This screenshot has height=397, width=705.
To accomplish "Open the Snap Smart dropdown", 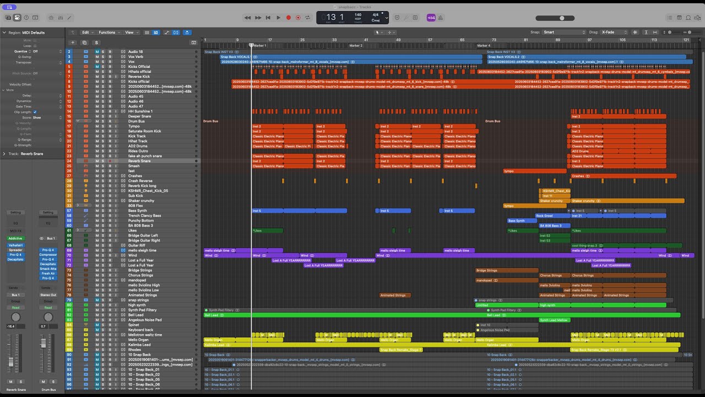I will (564, 33).
